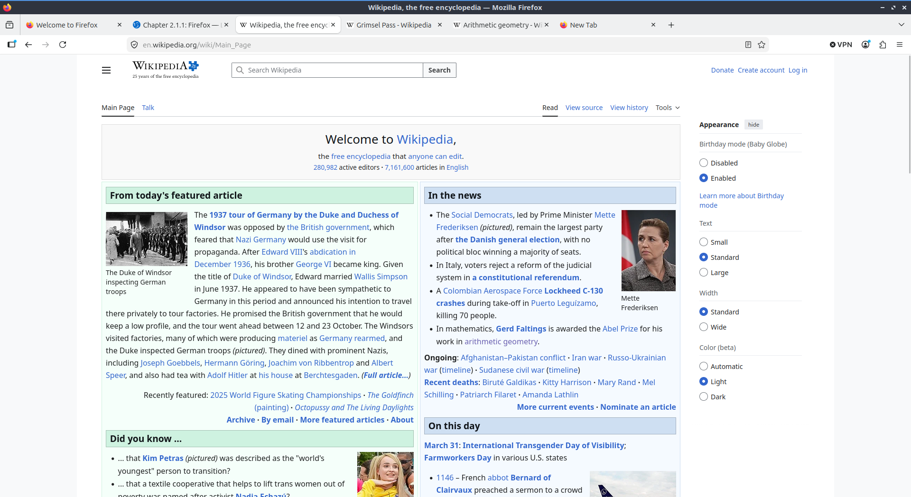
Task: Expand the Tools dropdown menu
Action: tap(667, 108)
